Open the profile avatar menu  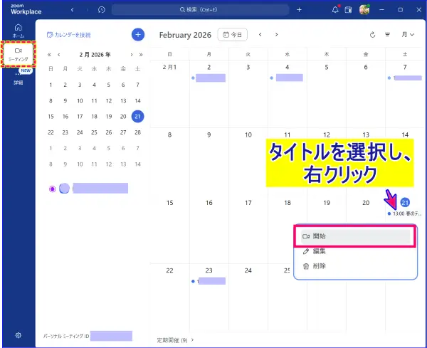point(364,10)
